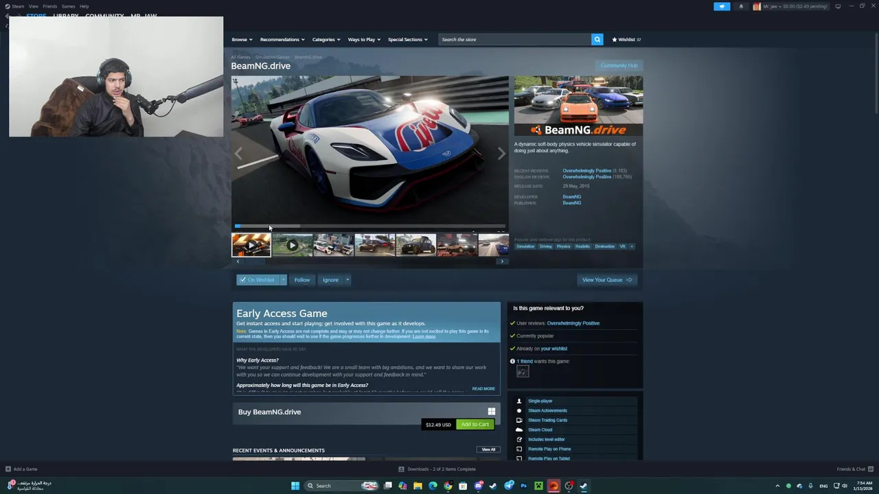
Task: Click the video progress seek bar
Action: pyautogui.click(x=370, y=226)
